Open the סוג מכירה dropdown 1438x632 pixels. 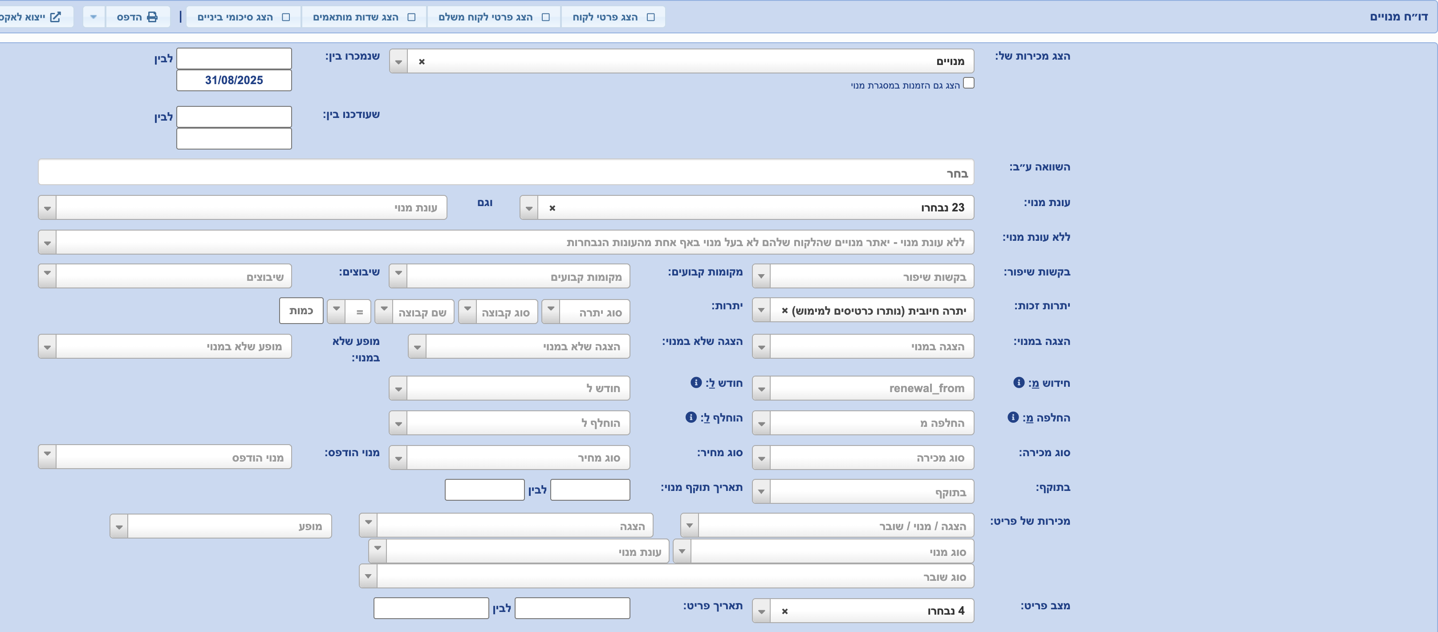point(761,457)
